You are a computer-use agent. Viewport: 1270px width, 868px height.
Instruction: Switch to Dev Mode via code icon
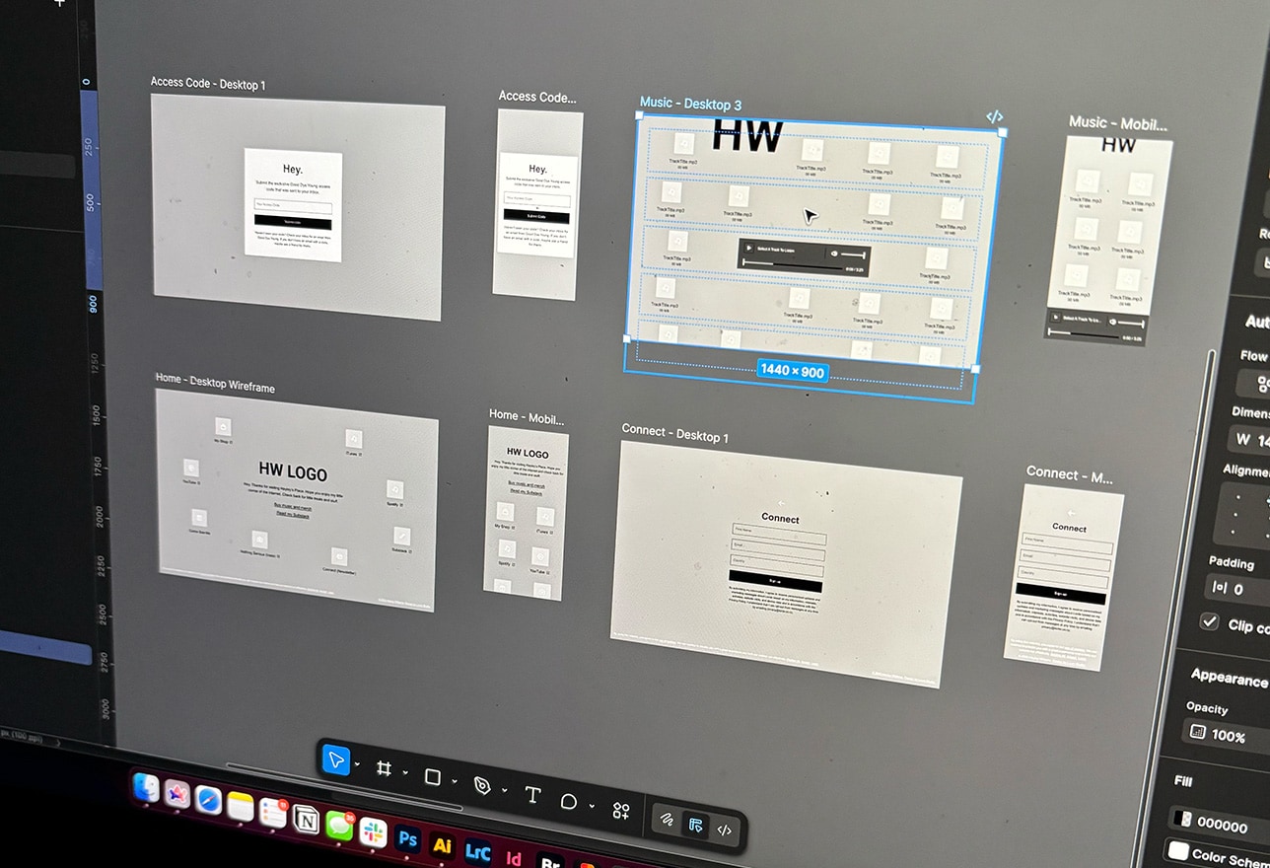[x=725, y=831]
